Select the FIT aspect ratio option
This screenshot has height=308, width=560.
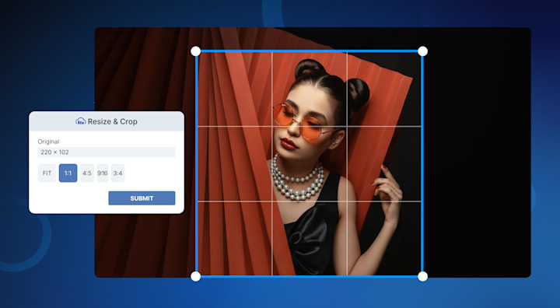47,173
